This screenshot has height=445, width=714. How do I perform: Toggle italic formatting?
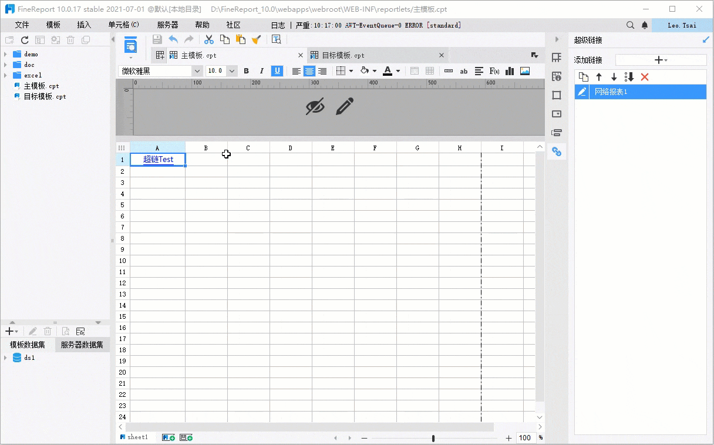coord(262,71)
